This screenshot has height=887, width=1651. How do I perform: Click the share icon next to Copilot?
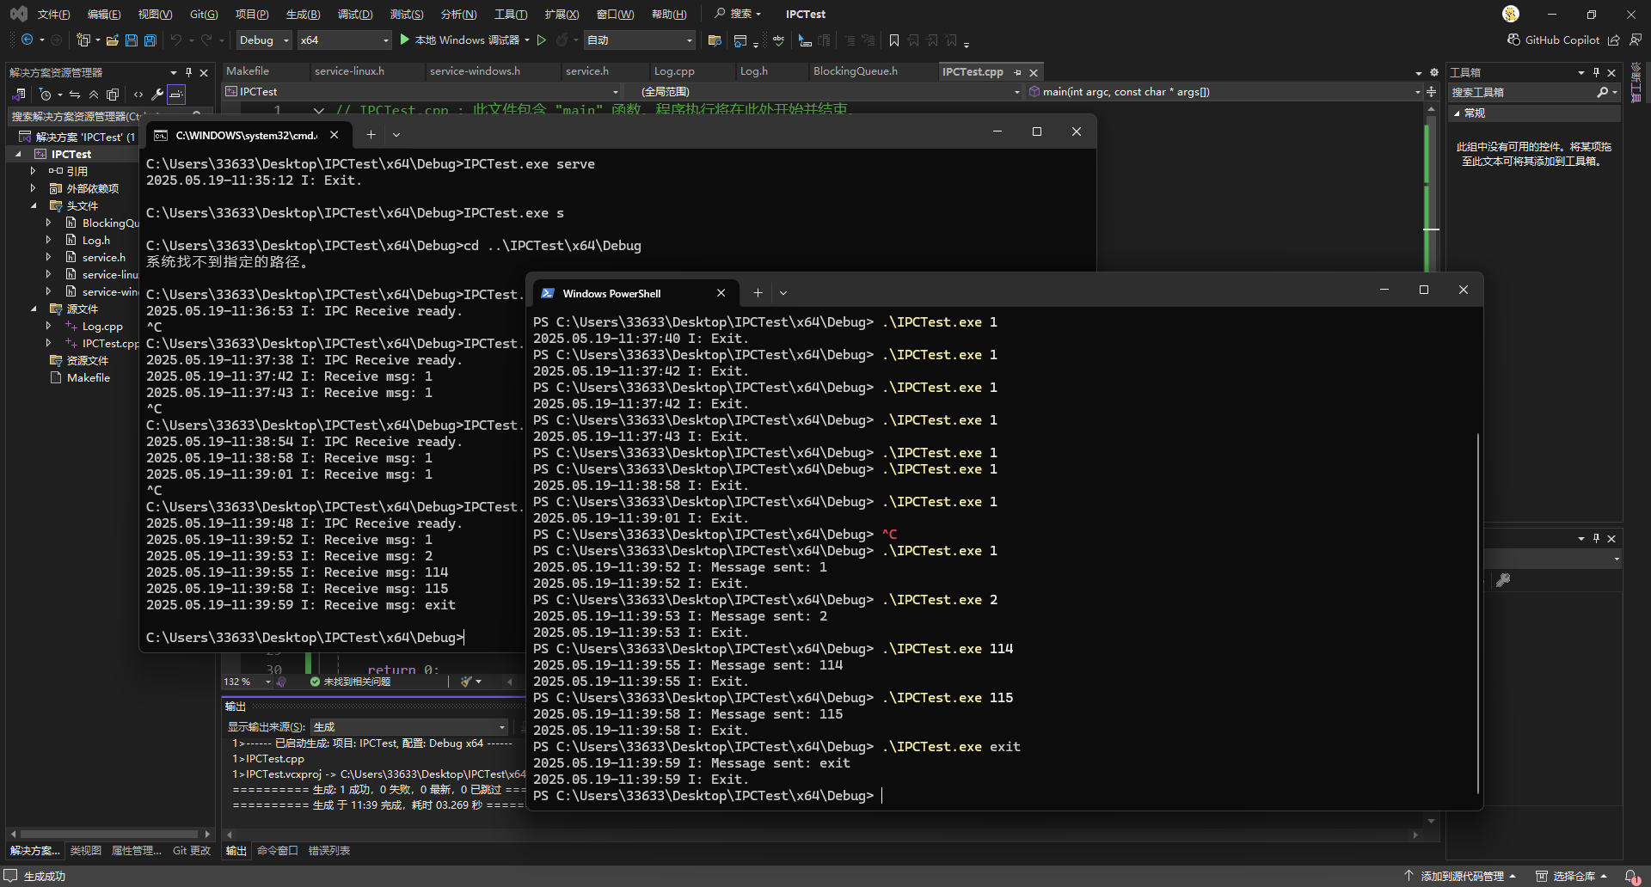[1614, 40]
